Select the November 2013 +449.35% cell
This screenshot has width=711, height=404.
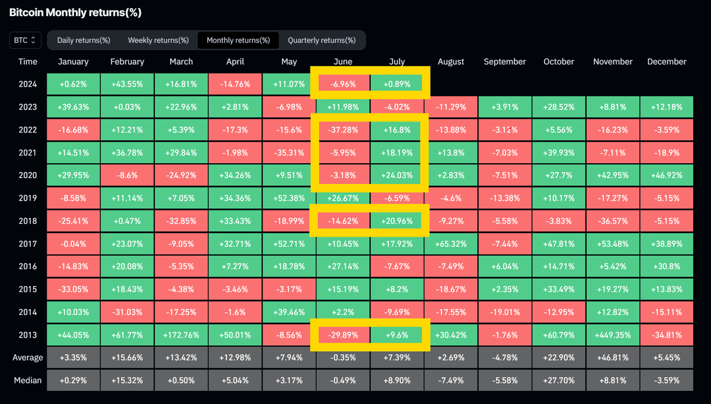pyautogui.click(x=613, y=335)
